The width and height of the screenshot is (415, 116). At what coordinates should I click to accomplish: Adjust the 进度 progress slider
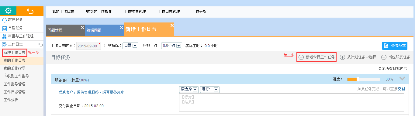tap(364, 79)
